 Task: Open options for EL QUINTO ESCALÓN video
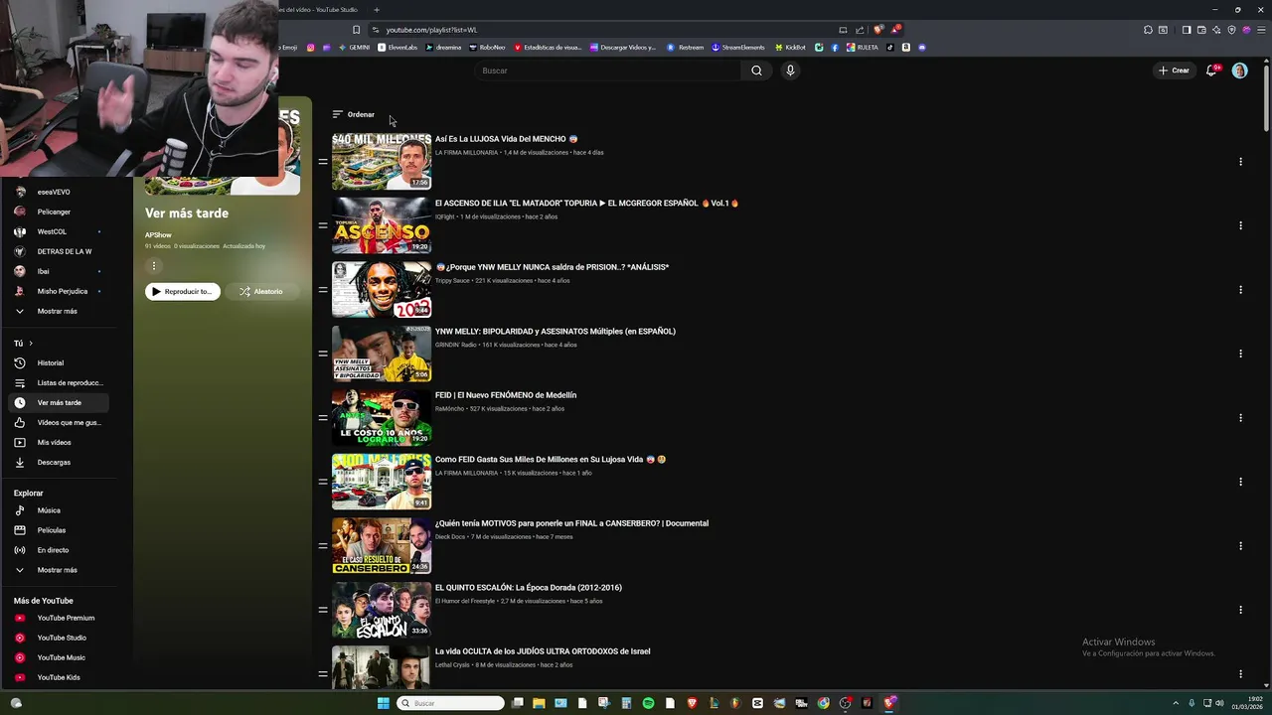[1240, 610]
